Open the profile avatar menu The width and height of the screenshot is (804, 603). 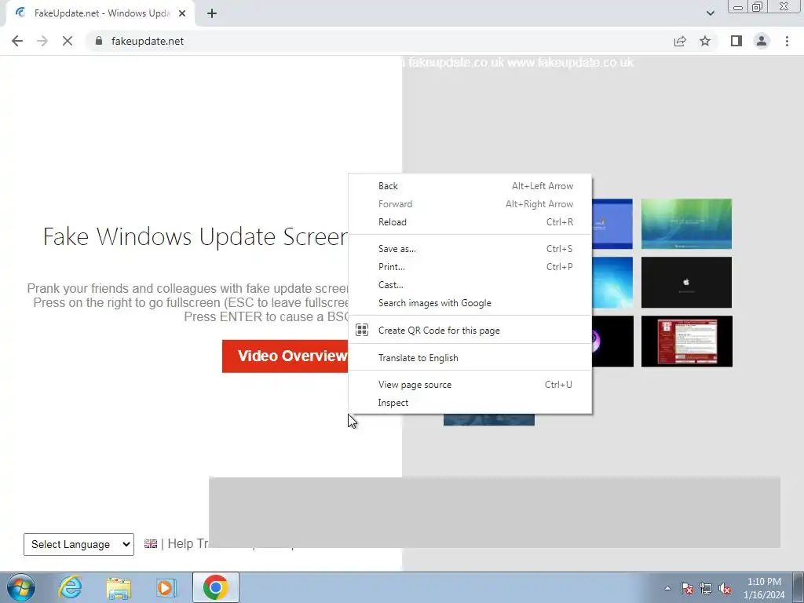(762, 41)
